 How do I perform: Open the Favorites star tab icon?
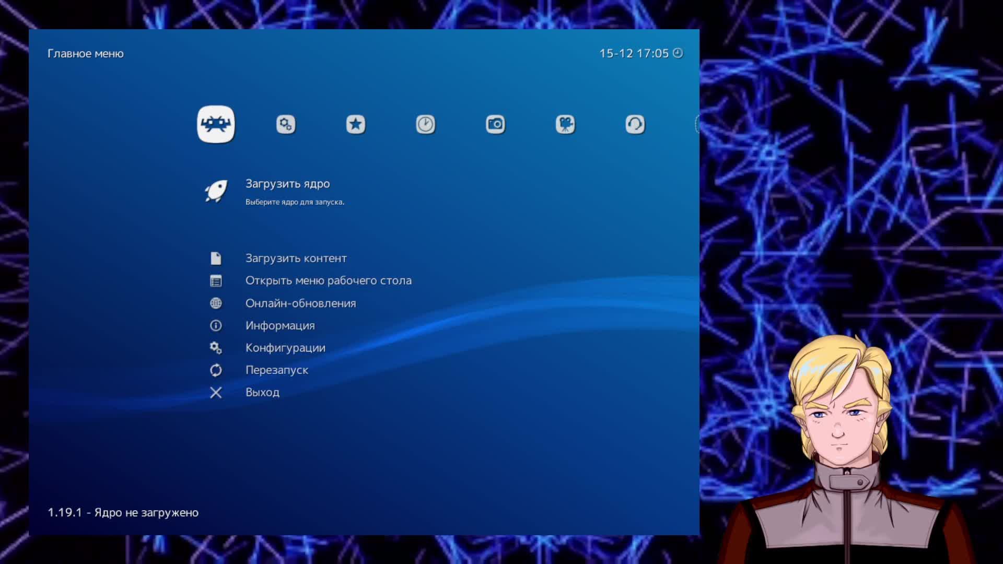356,124
